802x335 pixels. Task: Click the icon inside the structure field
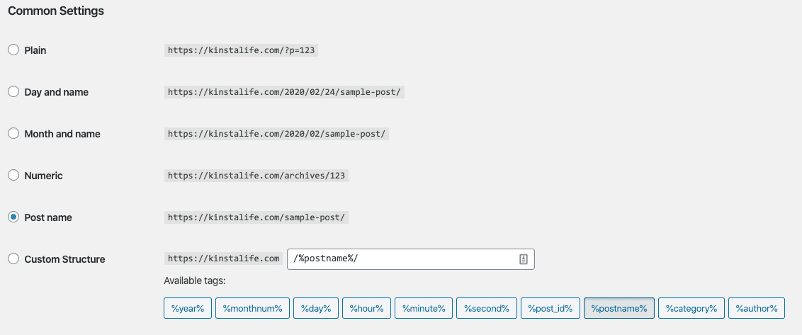(x=524, y=259)
